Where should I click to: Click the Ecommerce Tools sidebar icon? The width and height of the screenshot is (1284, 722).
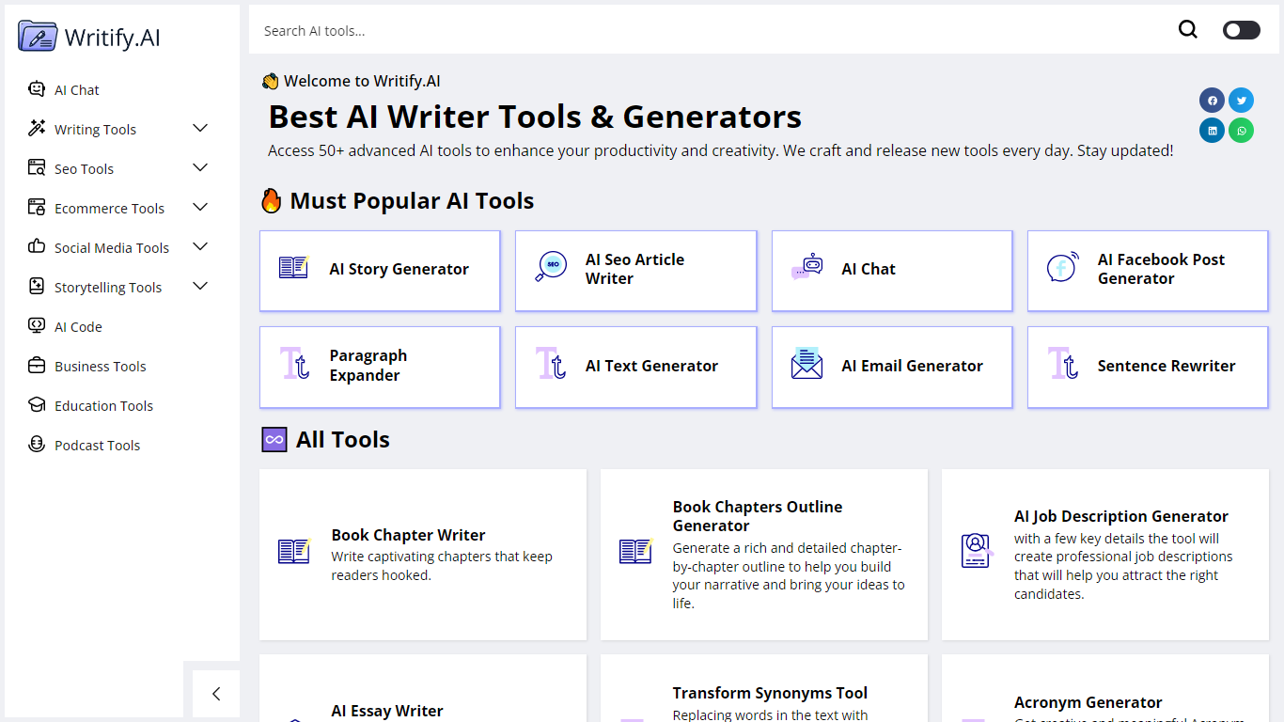click(x=37, y=208)
